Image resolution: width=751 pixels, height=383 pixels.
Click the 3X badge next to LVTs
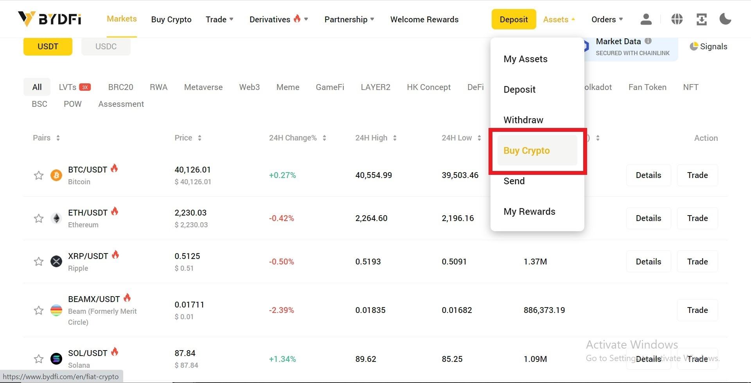click(85, 87)
